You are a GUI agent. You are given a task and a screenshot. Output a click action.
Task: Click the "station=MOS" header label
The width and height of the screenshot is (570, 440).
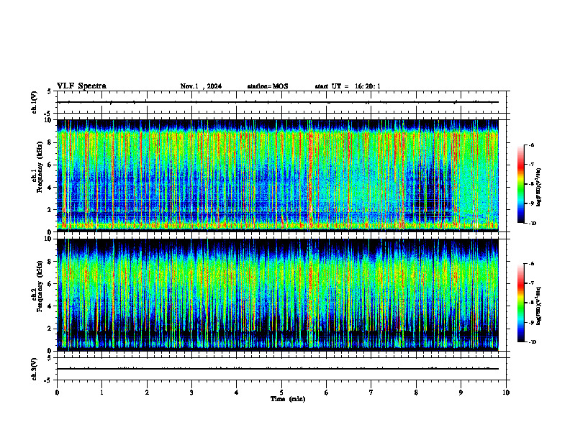[x=268, y=86]
